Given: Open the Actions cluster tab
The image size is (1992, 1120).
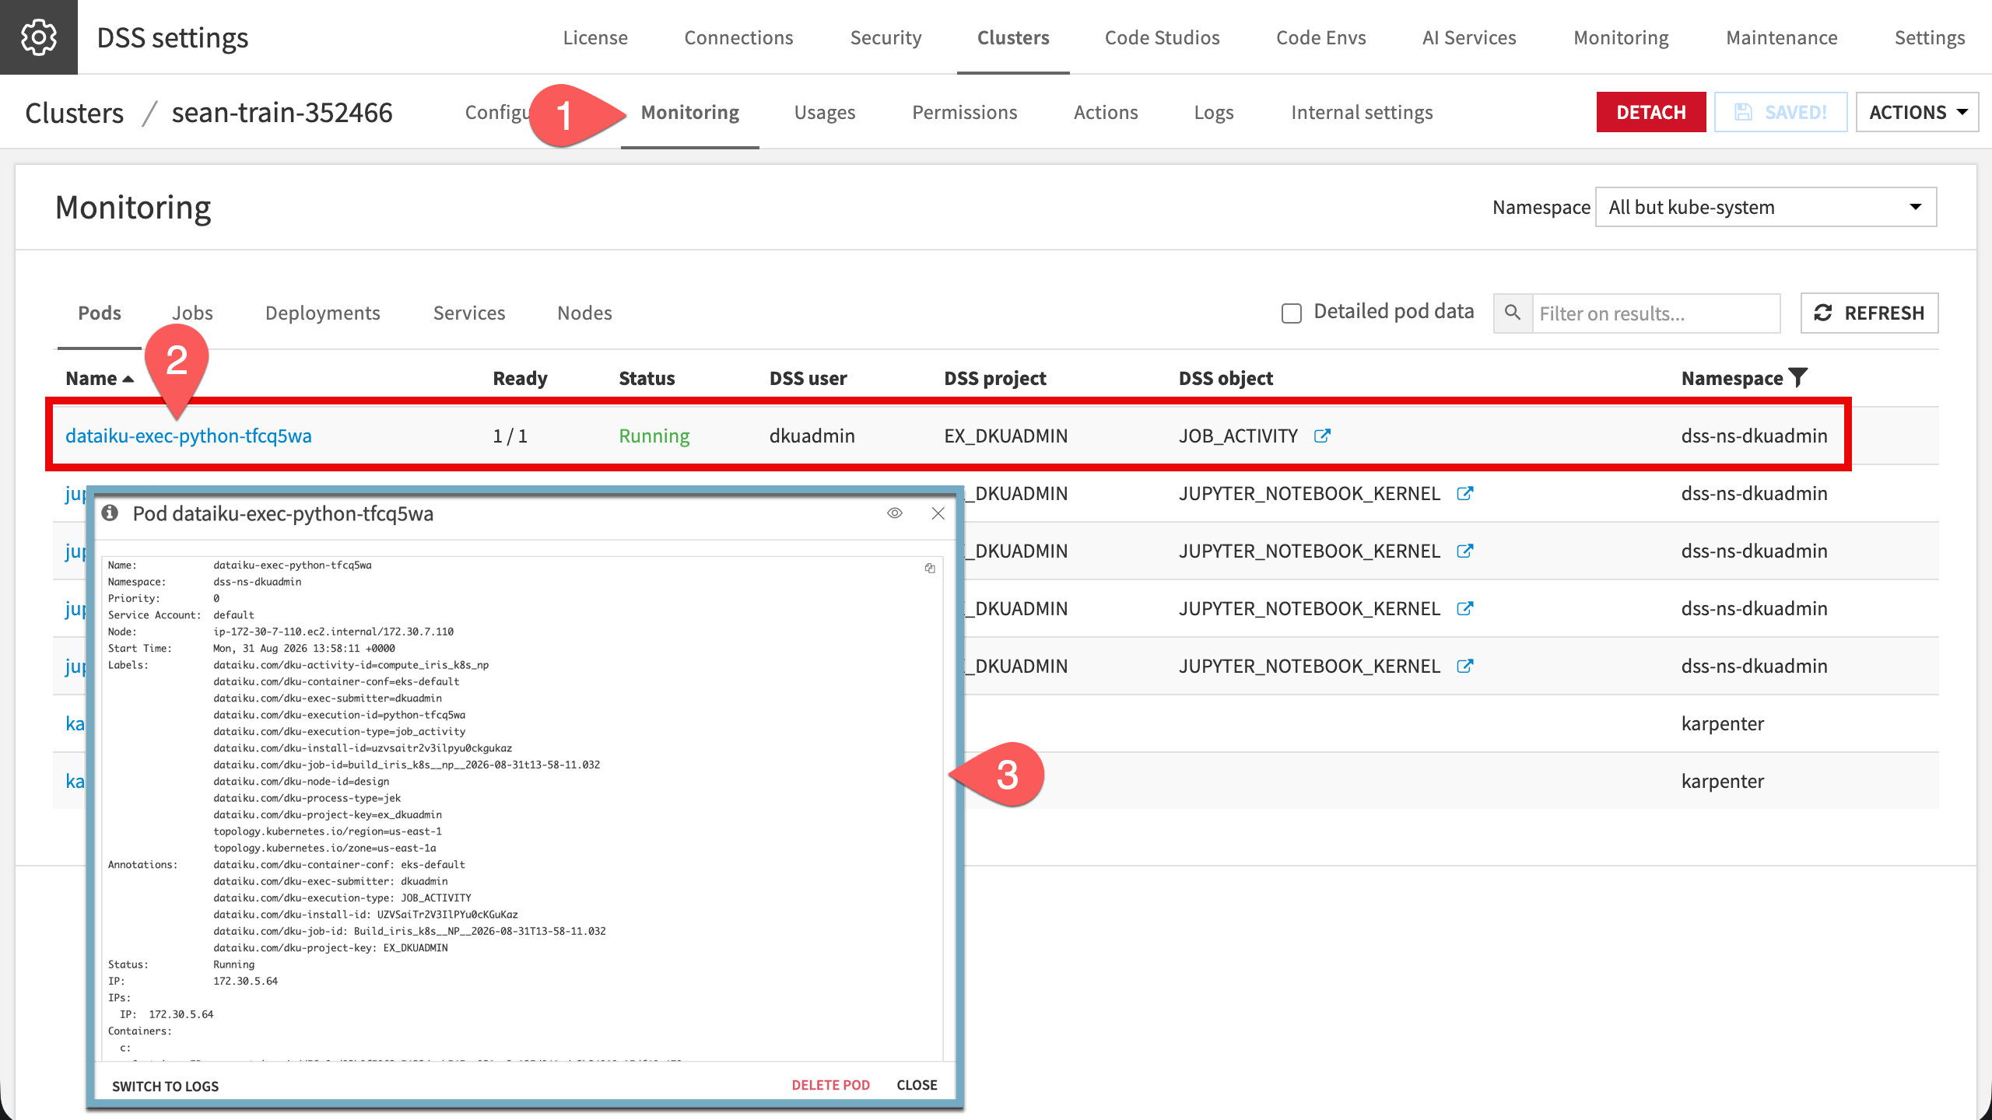Looking at the screenshot, I should click(1106, 112).
